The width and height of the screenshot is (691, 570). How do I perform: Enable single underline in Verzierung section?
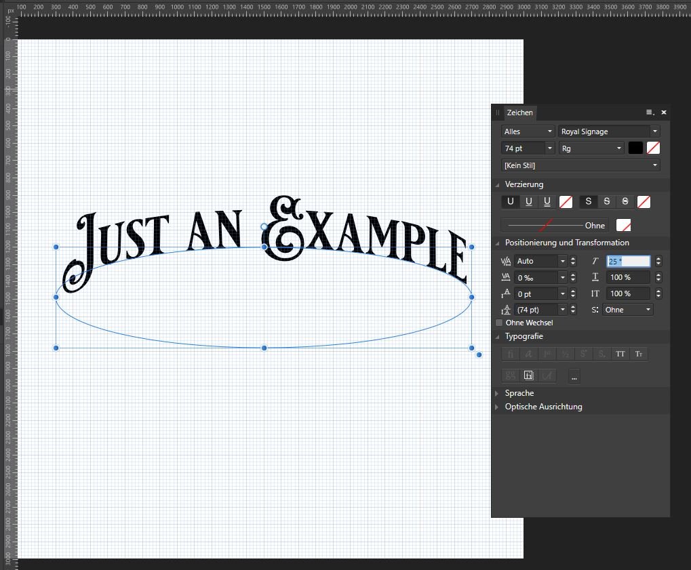[510, 201]
